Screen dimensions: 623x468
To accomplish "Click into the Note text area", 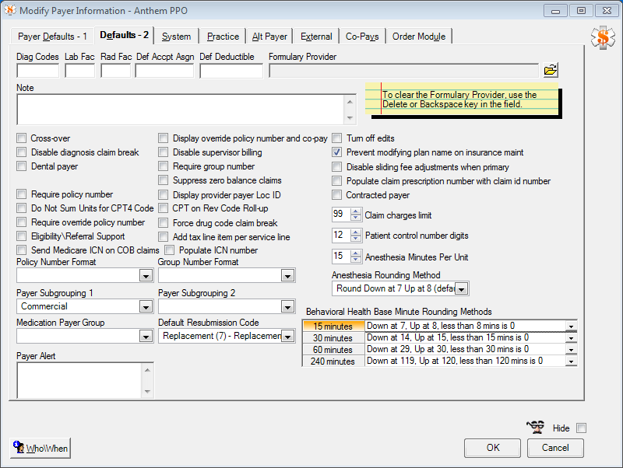I will click(x=181, y=110).
